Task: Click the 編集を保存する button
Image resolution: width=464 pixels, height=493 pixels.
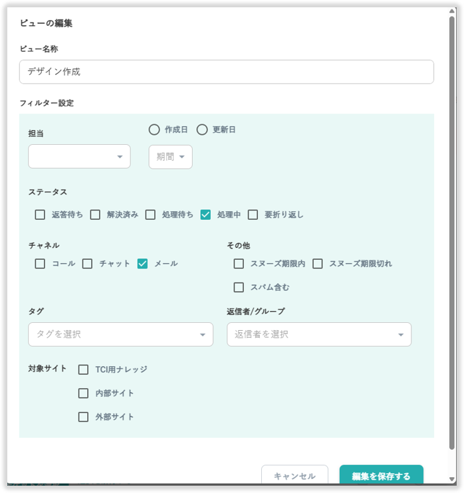Action: (381, 476)
